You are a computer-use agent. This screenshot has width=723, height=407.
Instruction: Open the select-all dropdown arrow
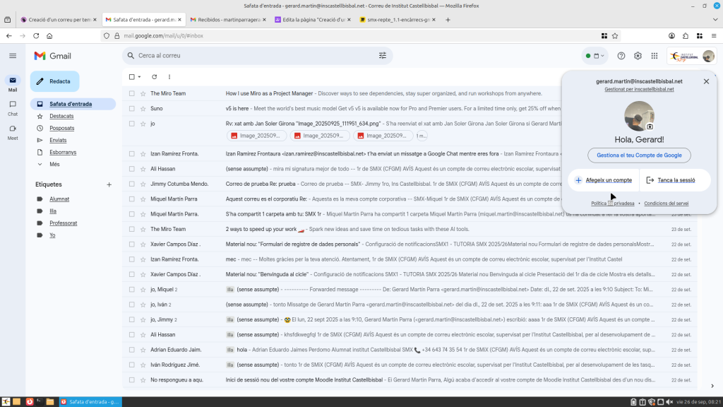coord(140,76)
